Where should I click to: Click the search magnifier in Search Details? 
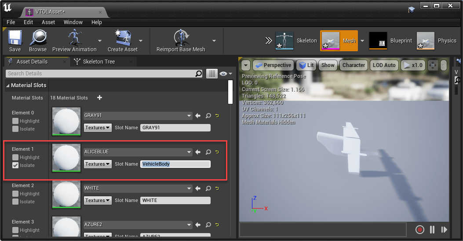[199, 73]
